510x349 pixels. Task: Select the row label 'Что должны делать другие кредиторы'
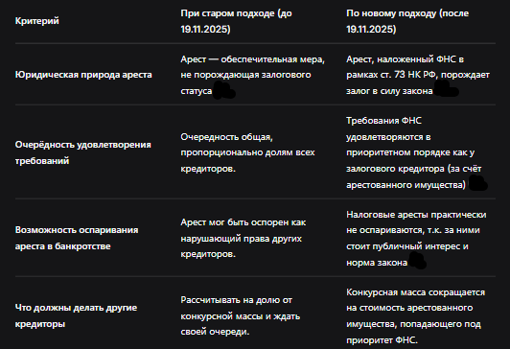coord(76,315)
